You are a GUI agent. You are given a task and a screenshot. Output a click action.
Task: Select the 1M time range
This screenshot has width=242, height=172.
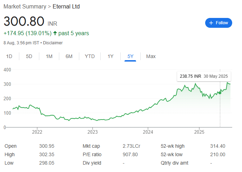pyautogui.click(x=49, y=56)
